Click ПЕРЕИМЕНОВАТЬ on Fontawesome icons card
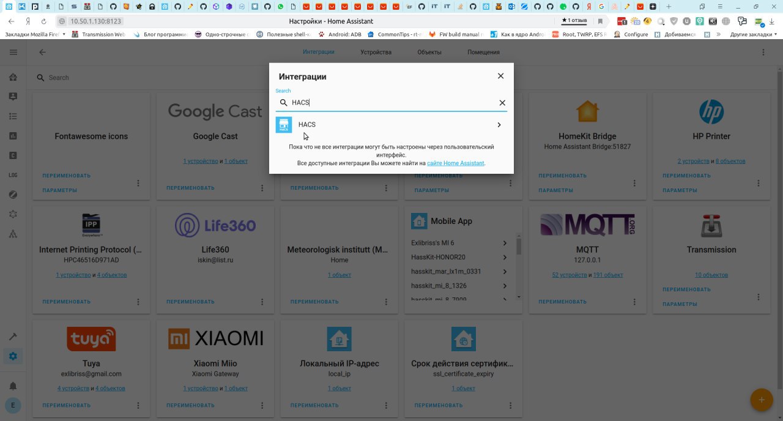 coord(66,176)
